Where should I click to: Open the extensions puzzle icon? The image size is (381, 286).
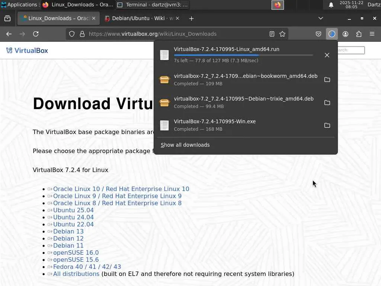coord(359,34)
